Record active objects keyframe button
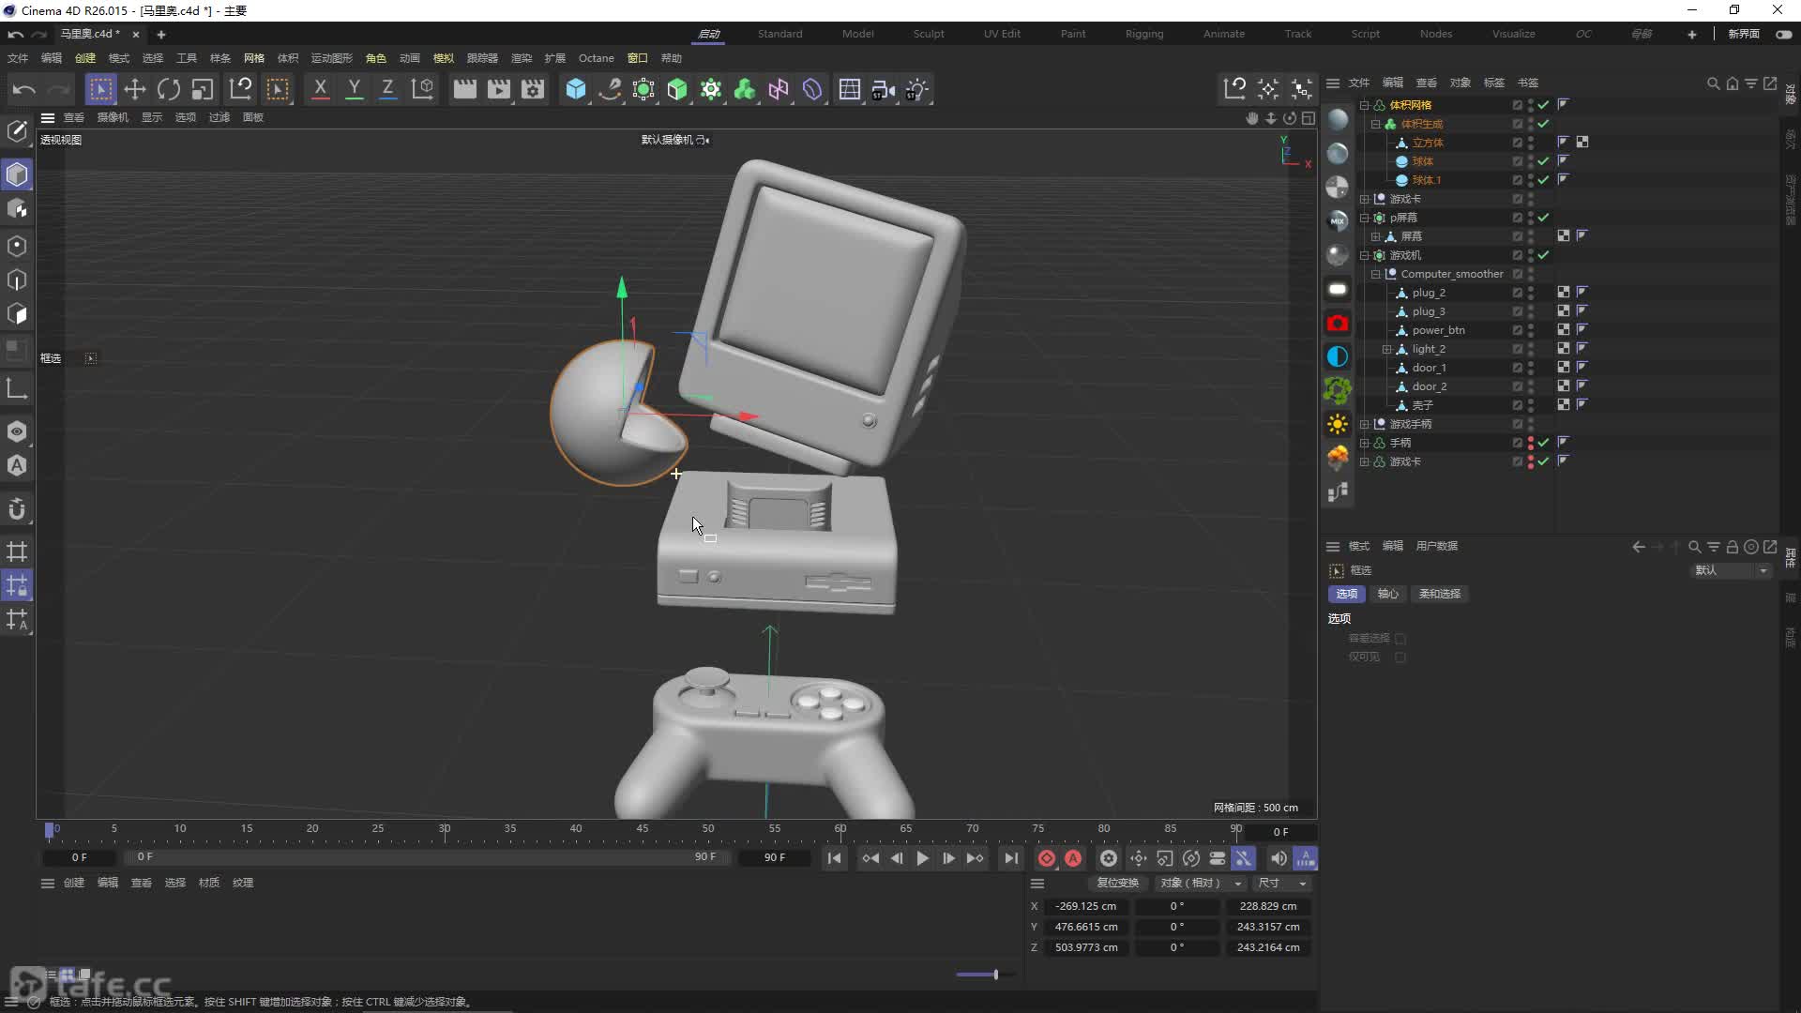 1047,858
